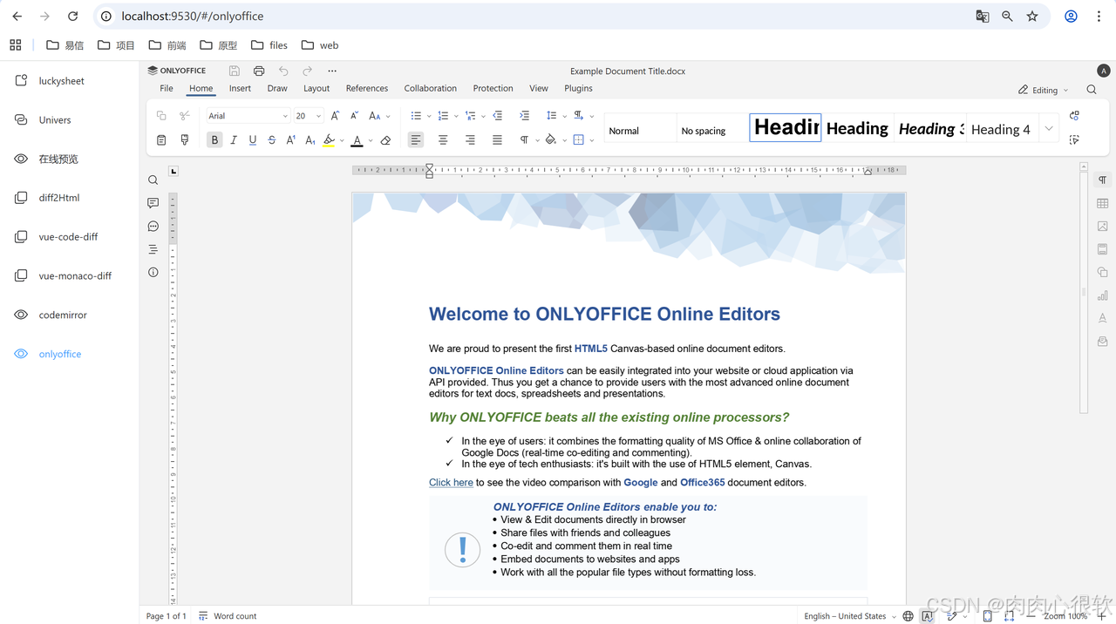The image size is (1116, 624).
Task: Switch to the Plugins tab
Action: 578,88
